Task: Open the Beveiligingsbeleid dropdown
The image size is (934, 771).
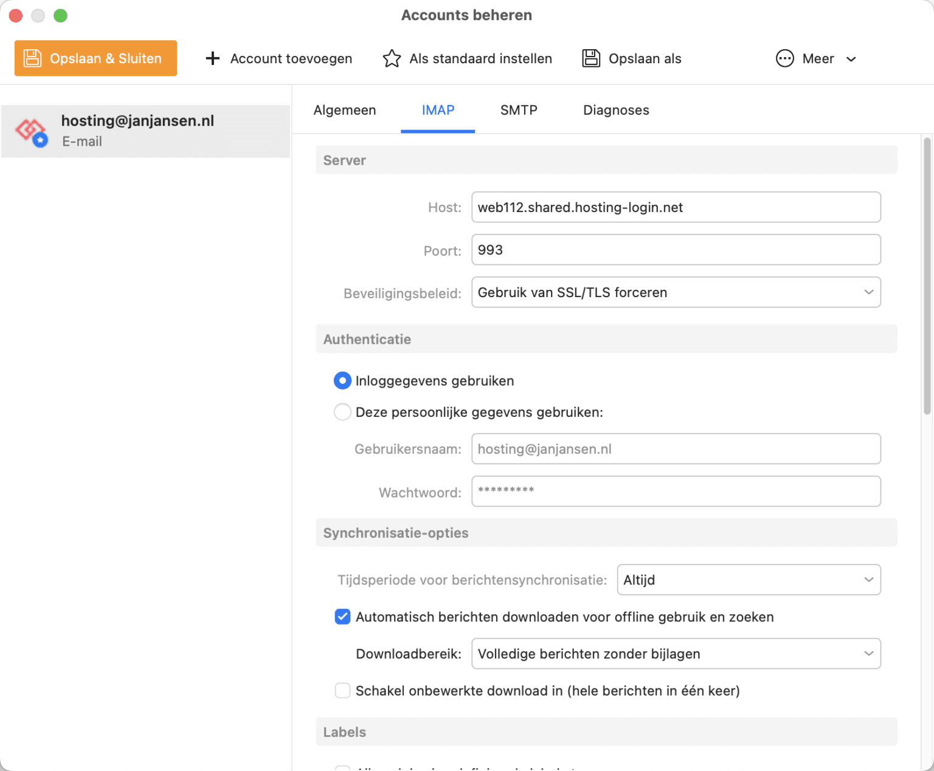Action: [x=676, y=292]
